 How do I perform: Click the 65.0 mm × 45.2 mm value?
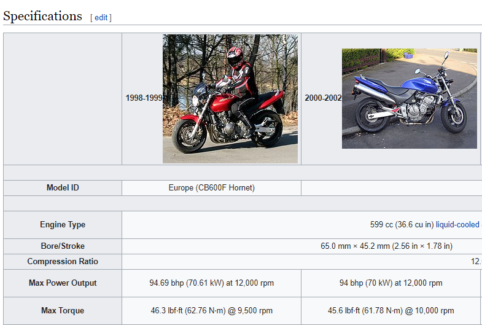(386, 246)
